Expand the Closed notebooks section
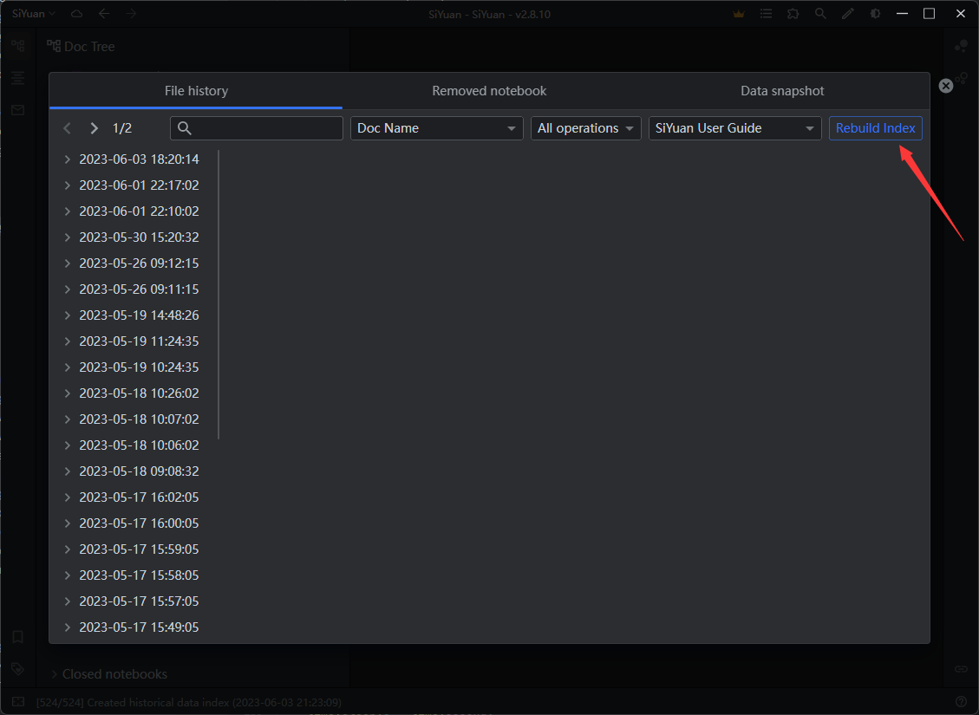Image resolution: width=979 pixels, height=715 pixels. pos(55,673)
